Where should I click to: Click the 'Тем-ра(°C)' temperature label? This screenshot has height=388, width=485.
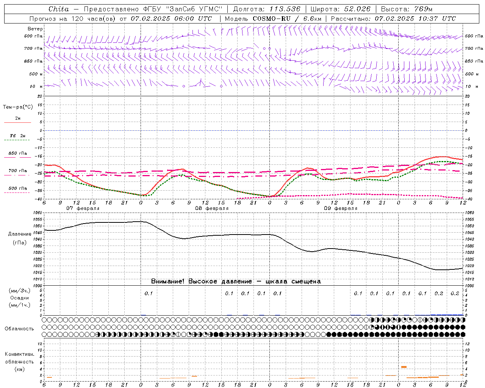18,107
